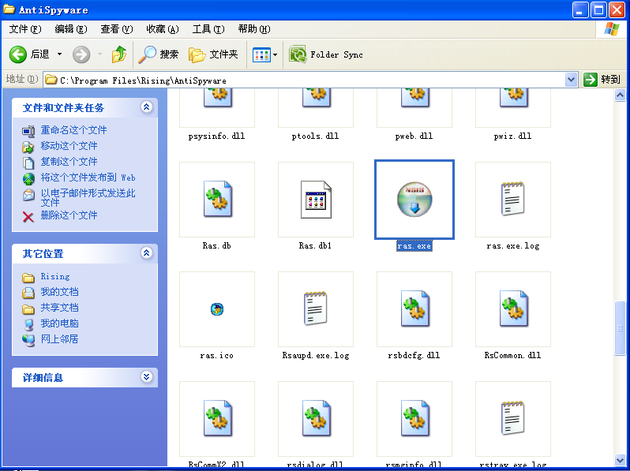Open the 搜索 search tool
Image resolution: width=630 pixels, height=471 pixels.
point(159,54)
